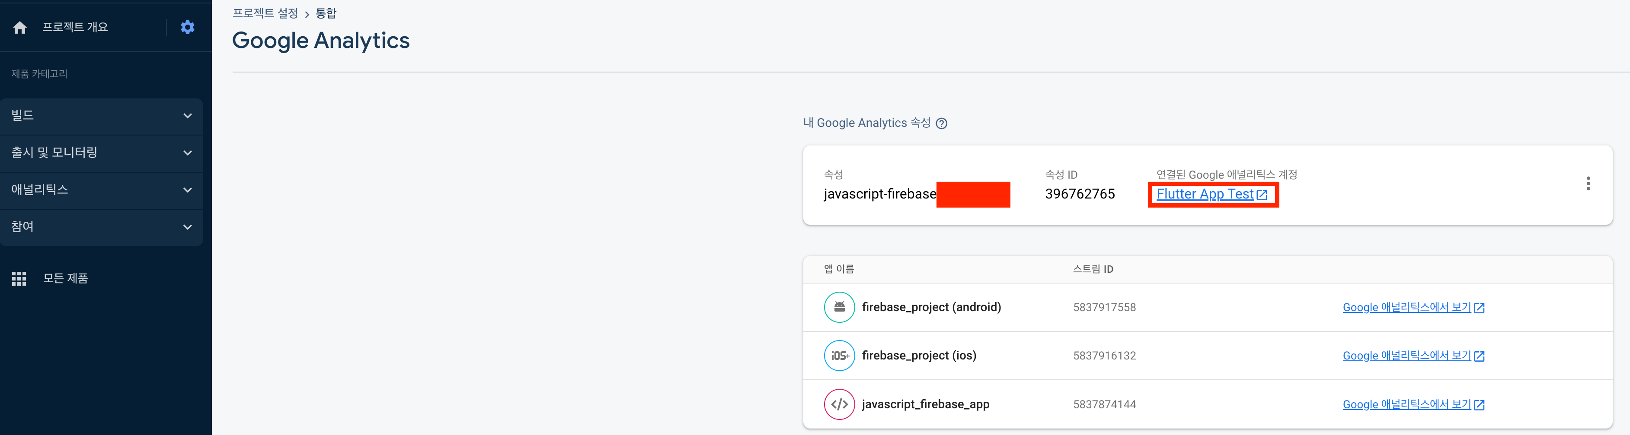Click help icon next to Google Analytics 속성
1630x435 pixels.
pyautogui.click(x=942, y=124)
